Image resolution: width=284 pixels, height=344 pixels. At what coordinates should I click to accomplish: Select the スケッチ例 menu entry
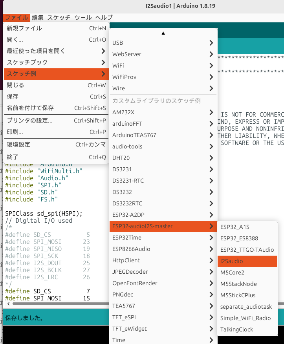56,74
